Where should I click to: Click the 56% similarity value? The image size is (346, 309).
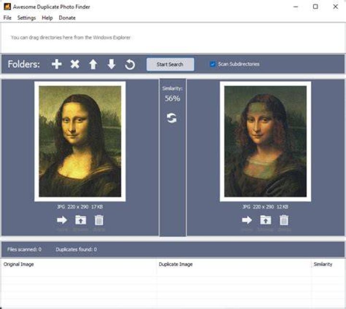tap(173, 98)
